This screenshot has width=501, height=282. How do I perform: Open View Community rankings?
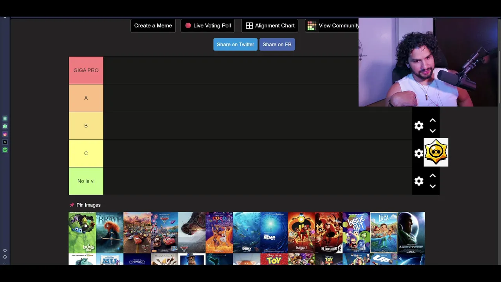[332, 25]
